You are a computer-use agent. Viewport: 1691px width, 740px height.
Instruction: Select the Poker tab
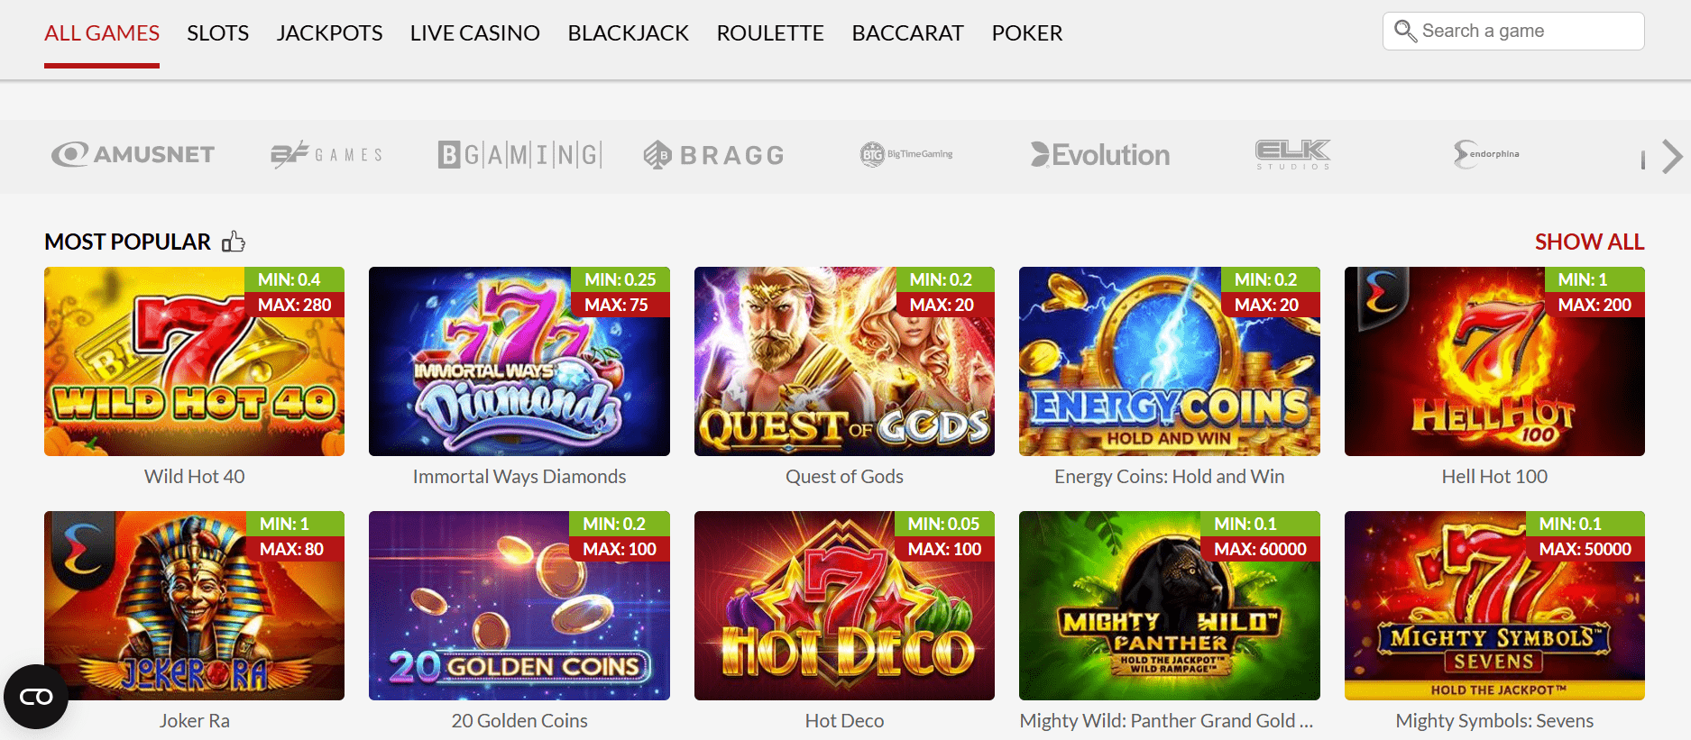click(x=1026, y=33)
